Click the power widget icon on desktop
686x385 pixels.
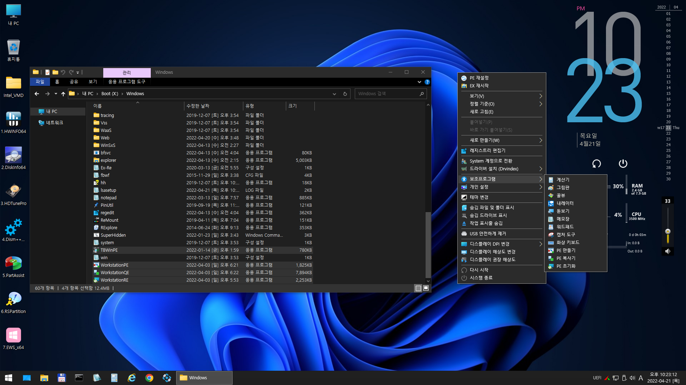(623, 164)
